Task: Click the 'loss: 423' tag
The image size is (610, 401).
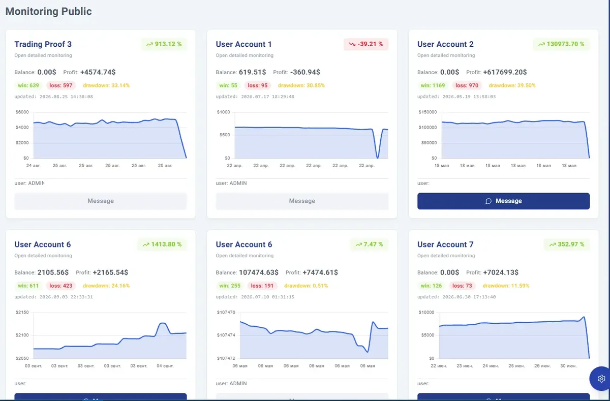Action: 62,286
